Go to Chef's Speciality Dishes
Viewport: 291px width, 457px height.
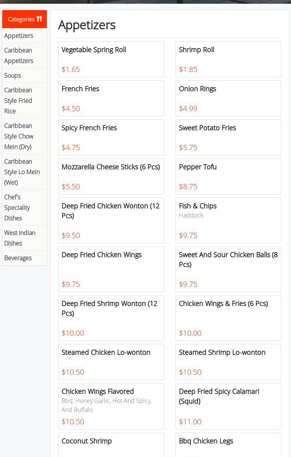17,208
